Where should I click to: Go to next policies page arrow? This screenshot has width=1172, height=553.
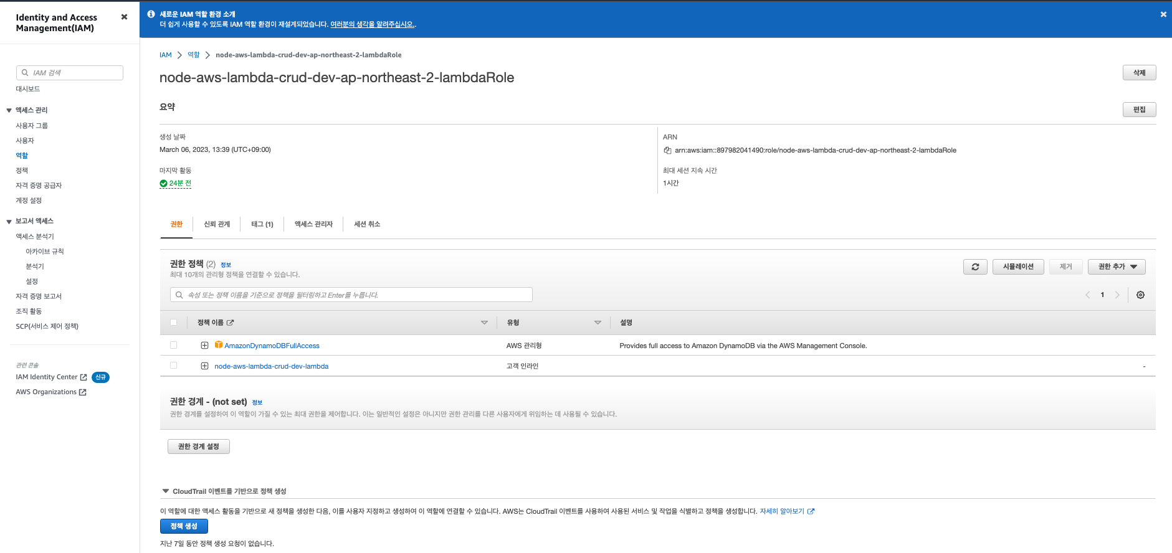point(1117,295)
